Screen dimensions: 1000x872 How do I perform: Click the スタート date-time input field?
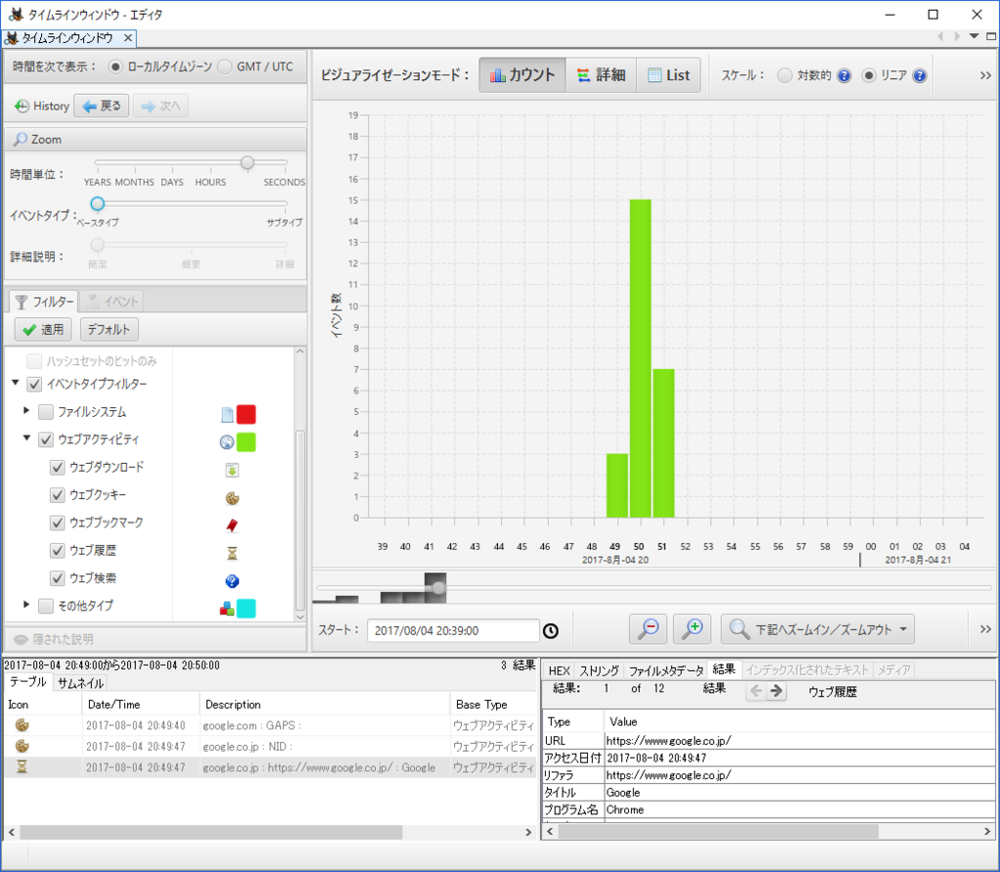pyautogui.click(x=453, y=631)
